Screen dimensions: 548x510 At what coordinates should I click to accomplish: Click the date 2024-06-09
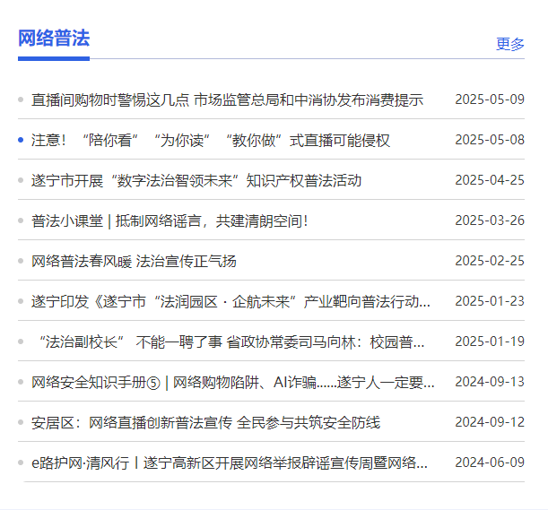(x=489, y=463)
